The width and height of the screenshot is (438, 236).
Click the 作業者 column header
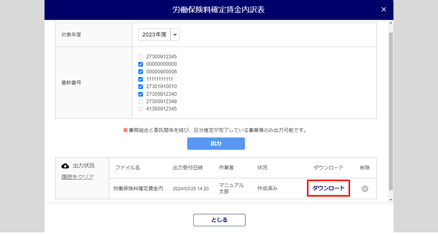tap(227, 168)
